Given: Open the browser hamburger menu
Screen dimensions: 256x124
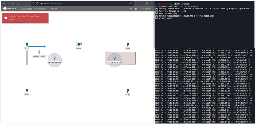Looking at the screenshot, I should [x=151, y=3].
